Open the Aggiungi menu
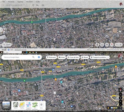Image resolution: width=124 pixels, height=112 pixels. 20,2
